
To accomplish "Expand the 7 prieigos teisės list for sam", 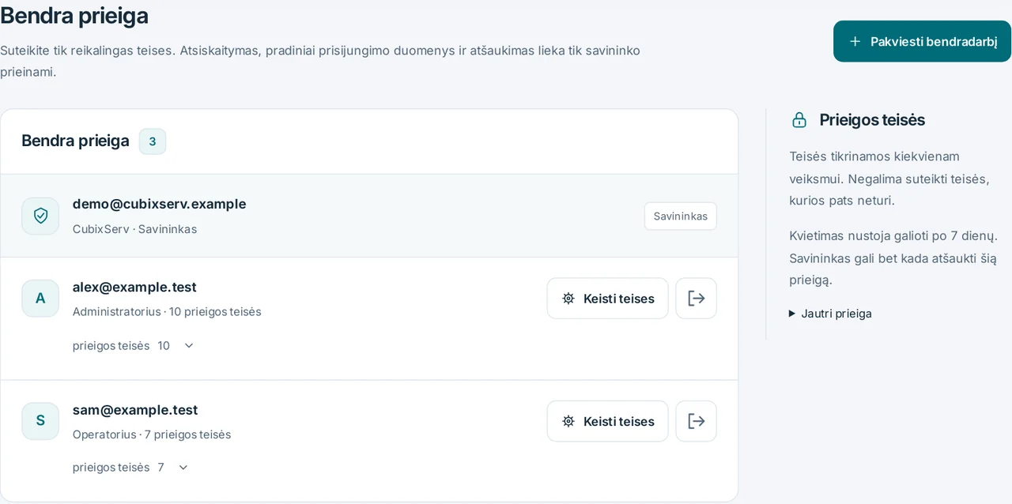I will point(131,467).
